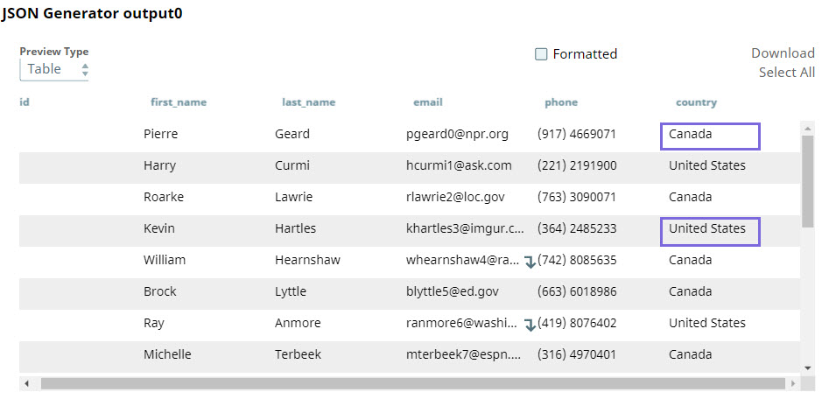This screenshot has width=822, height=399.
Task: Click the first_name column header
Action: (179, 102)
